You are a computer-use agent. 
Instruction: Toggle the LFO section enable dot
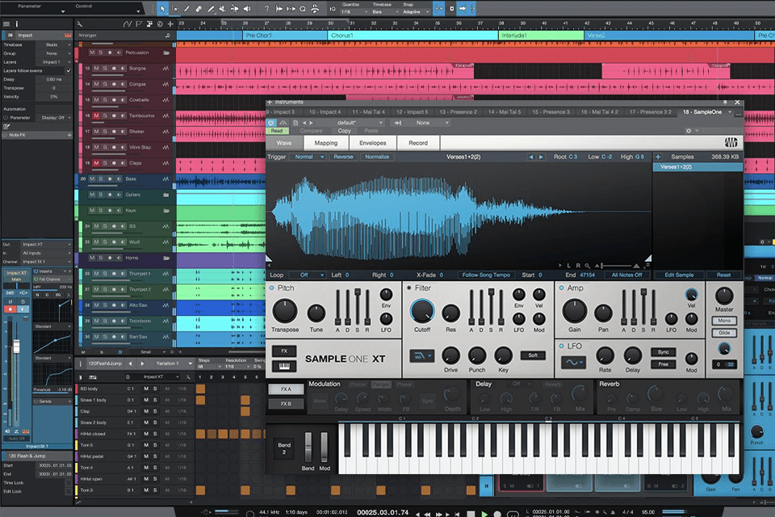pyautogui.click(x=562, y=346)
